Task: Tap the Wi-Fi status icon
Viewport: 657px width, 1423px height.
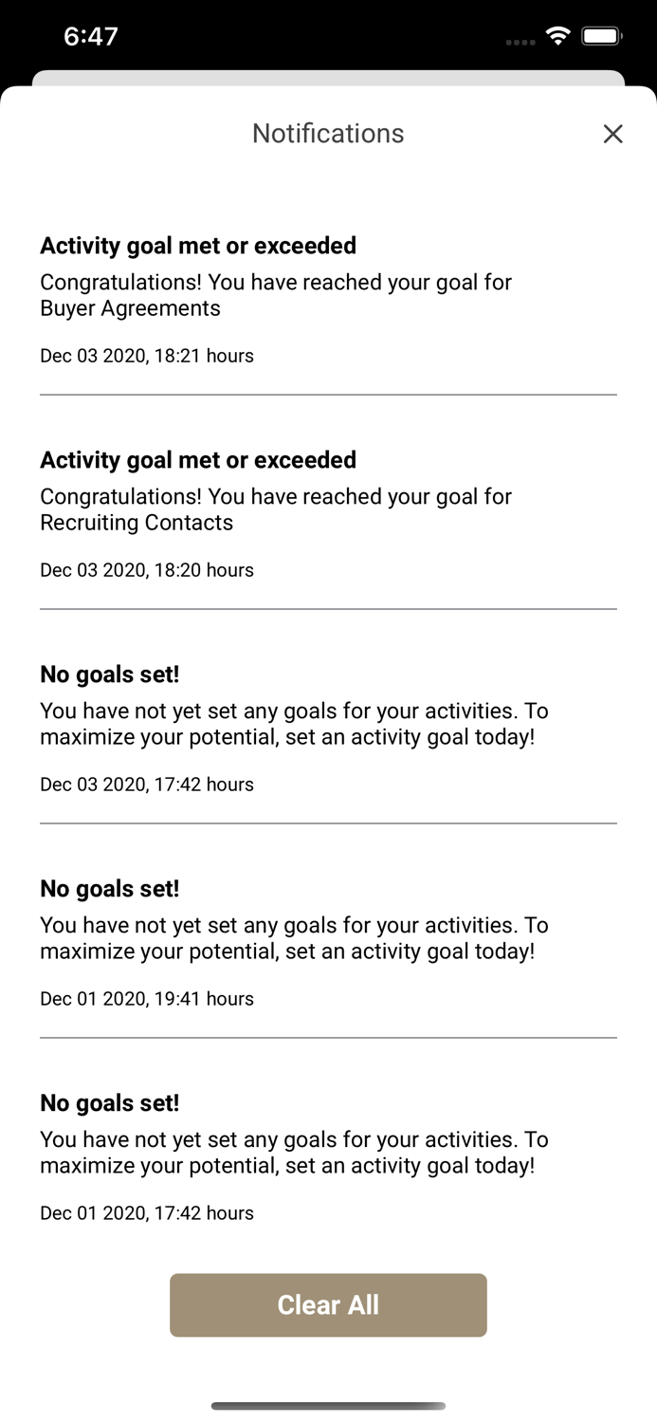Action: pos(558,37)
